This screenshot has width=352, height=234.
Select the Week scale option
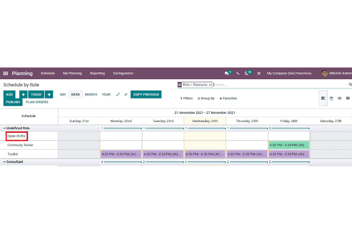[x=76, y=95]
